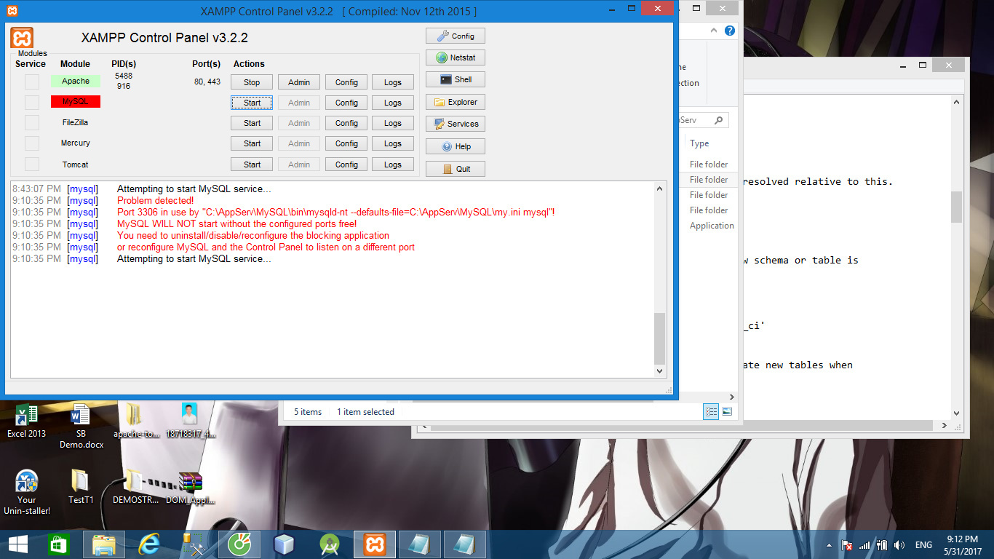Click the 'Problem detected!' log line
The height and width of the screenshot is (559, 994).
[x=156, y=200]
